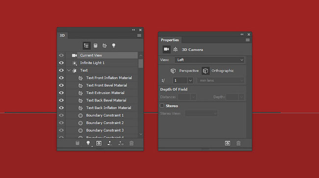Toggle visibility of Current View
Image resolution: width=319 pixels, height=178 pixels.
[x=61, y=55]
